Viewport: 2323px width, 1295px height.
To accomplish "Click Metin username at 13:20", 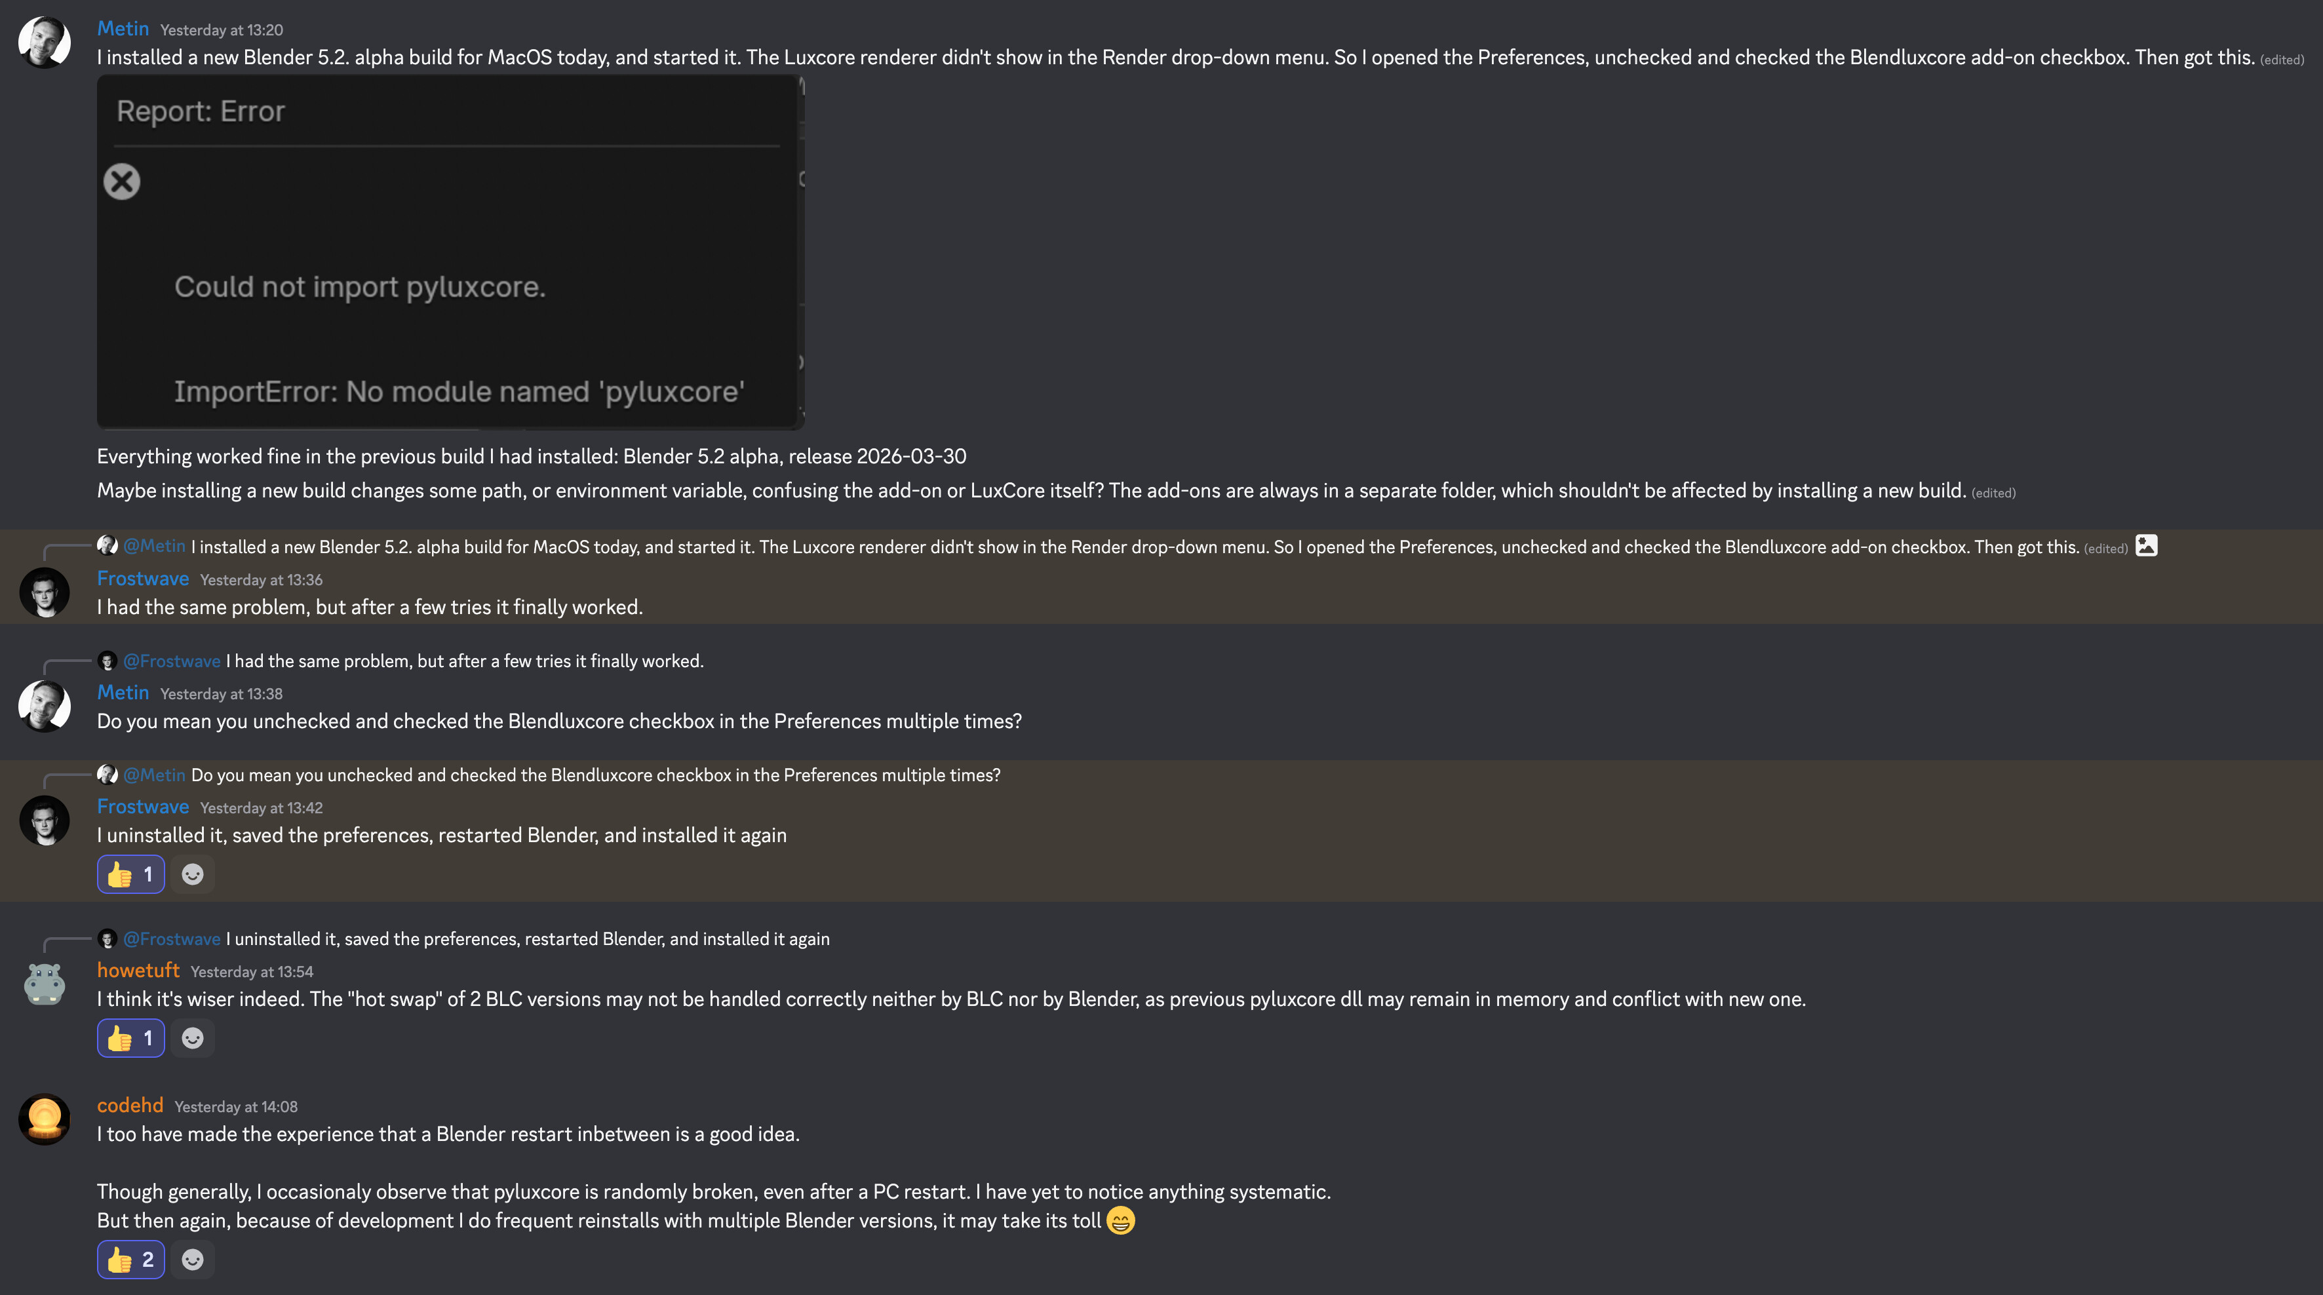I will tap(123, 29).
